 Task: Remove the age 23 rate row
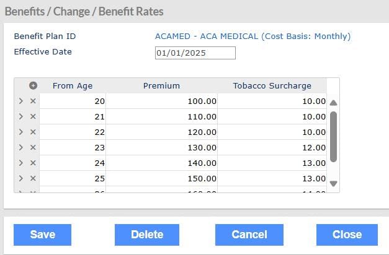pyautogui.click(x=33, y=147)
